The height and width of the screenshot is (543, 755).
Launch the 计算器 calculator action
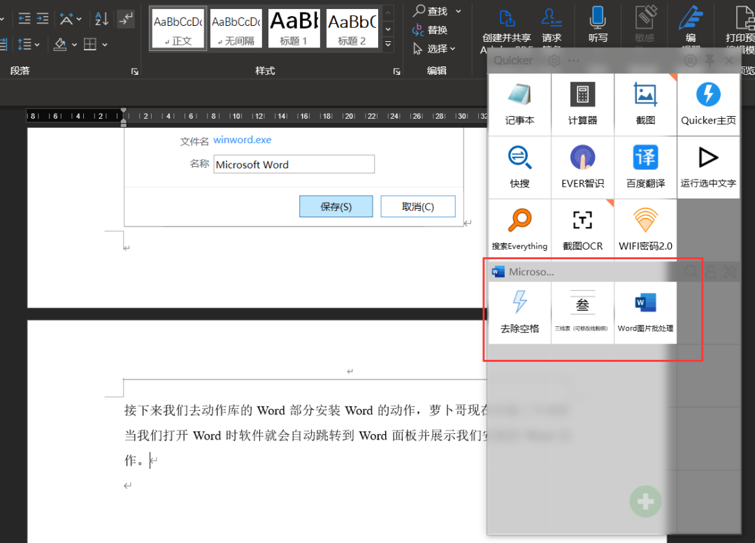[582, 104]
